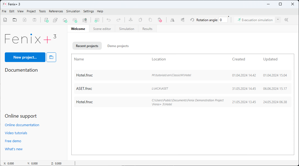Click the add building toolbar icon
The width and height of the screenshot is (299, 166).
[x=65, y=20]
